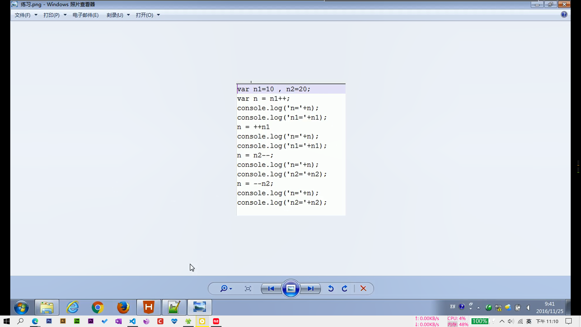Expand the Windows 10 hidden icons chevron

point(502,321)
